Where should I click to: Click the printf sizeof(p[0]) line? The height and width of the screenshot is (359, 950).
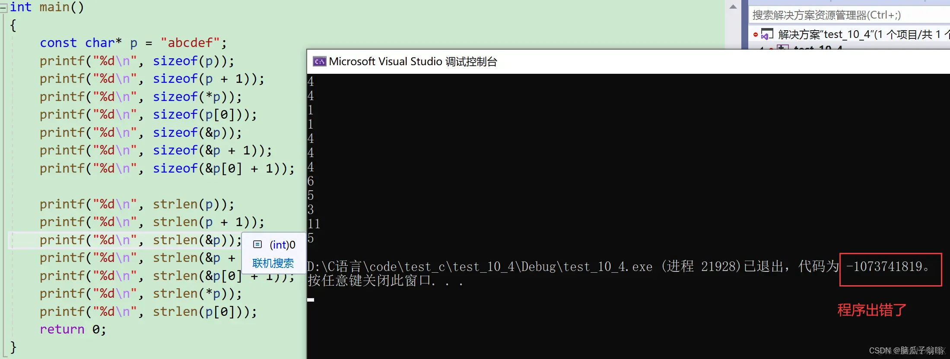point(148,114)
